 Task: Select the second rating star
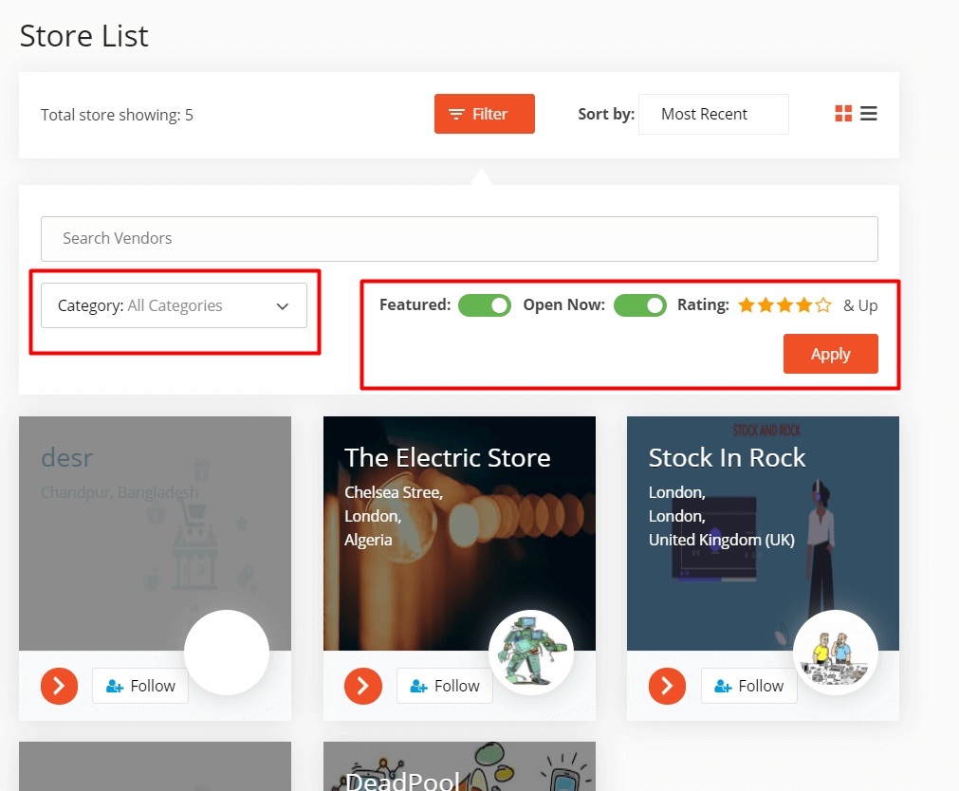coord(765,304)
